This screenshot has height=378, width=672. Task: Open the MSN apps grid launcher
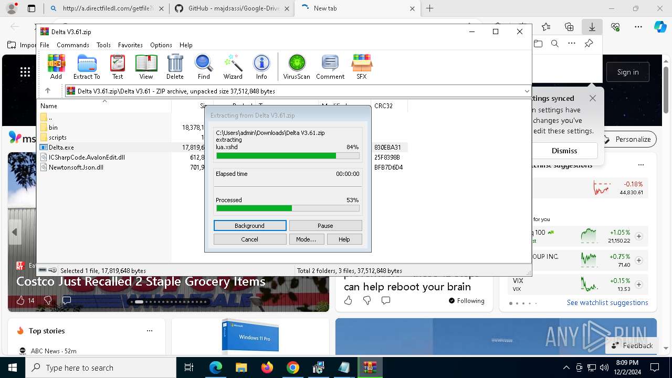25,72
